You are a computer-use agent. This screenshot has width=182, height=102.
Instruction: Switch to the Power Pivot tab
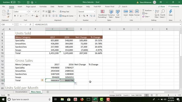(110, 7)
